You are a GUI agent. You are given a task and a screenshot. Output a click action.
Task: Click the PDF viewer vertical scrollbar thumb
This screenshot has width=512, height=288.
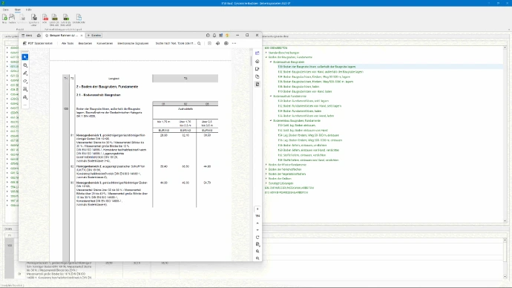pyautogui.click(x=251, y=61)
